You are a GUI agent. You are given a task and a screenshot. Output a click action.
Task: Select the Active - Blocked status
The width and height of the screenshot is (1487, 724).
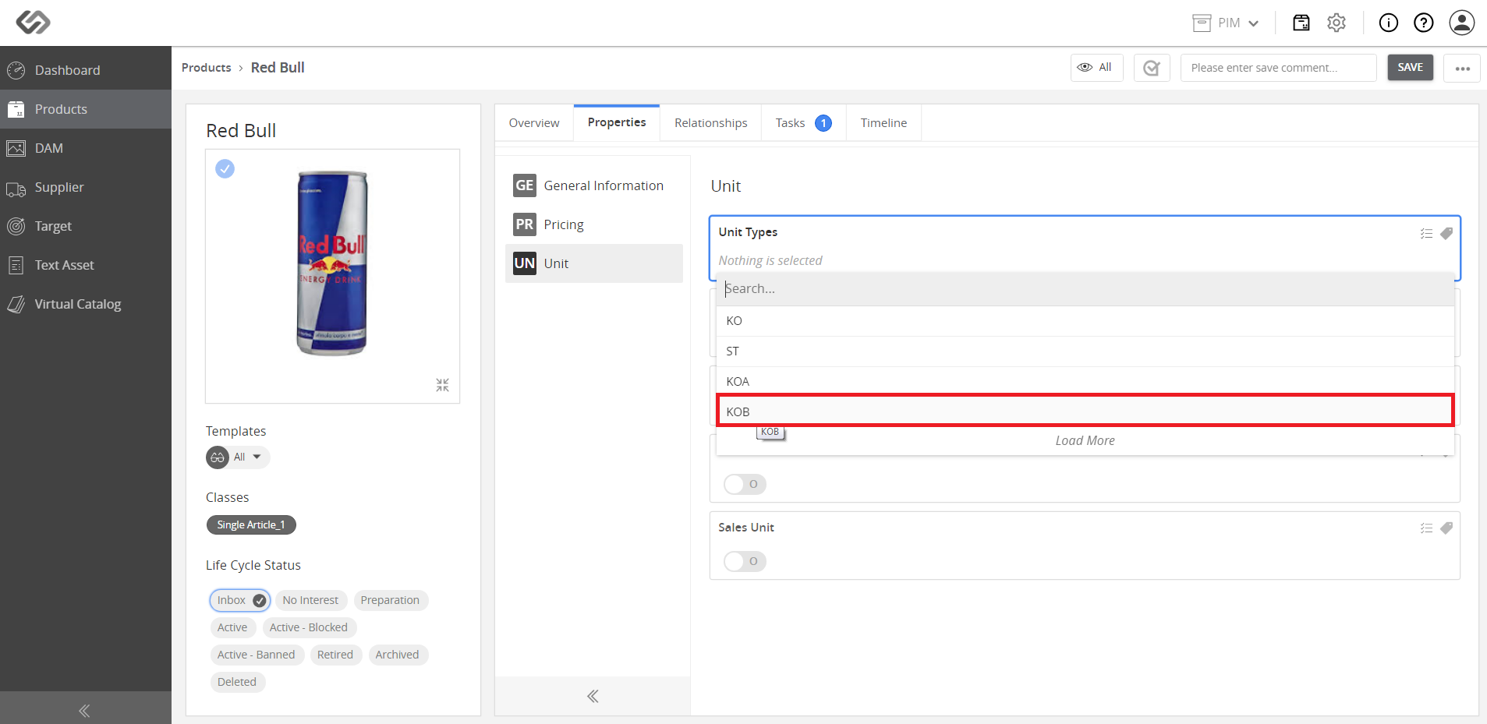pyautogui.click(x=309, y=627)
